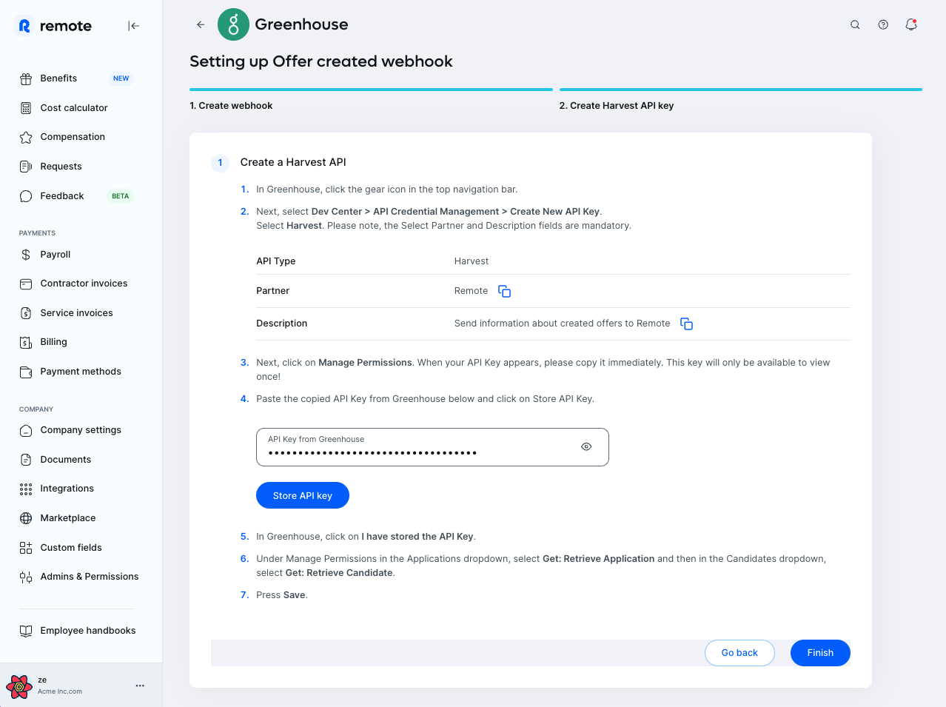The image size is (946, 707).
Task: Click the Remote logo
Action: coord(54,26)
